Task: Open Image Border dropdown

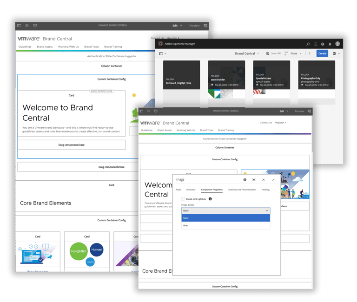Action: [225, 211]
